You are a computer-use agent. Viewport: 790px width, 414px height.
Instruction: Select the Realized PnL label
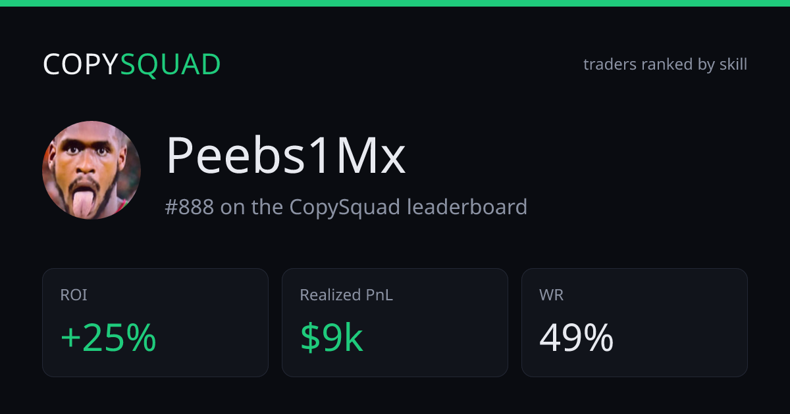[x=346, y=296]
